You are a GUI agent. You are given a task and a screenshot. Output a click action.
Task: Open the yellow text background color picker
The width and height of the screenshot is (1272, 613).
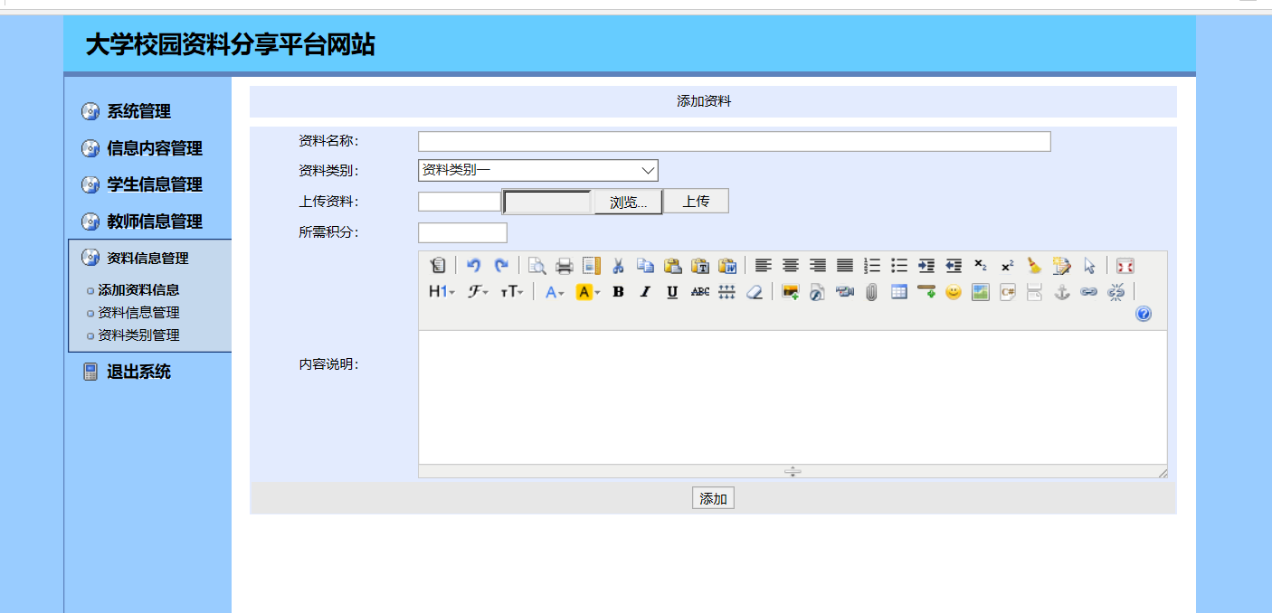tap(588, 292)
